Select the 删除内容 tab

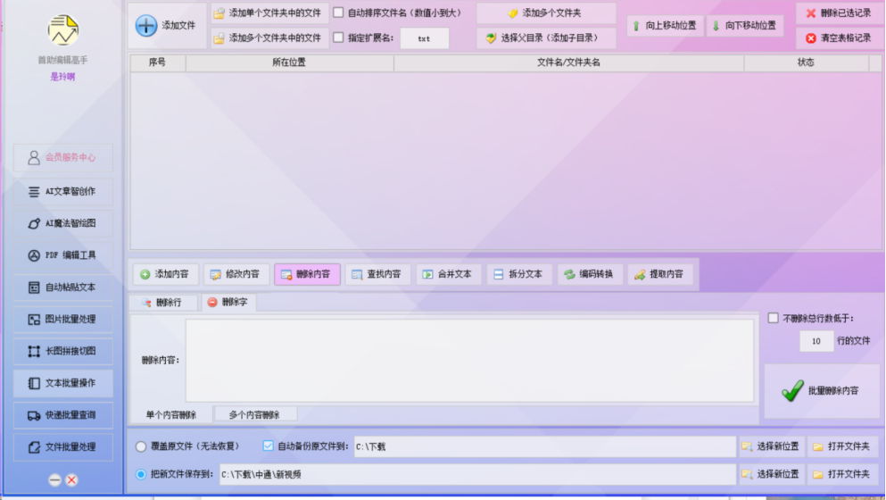tap(307, 274)
